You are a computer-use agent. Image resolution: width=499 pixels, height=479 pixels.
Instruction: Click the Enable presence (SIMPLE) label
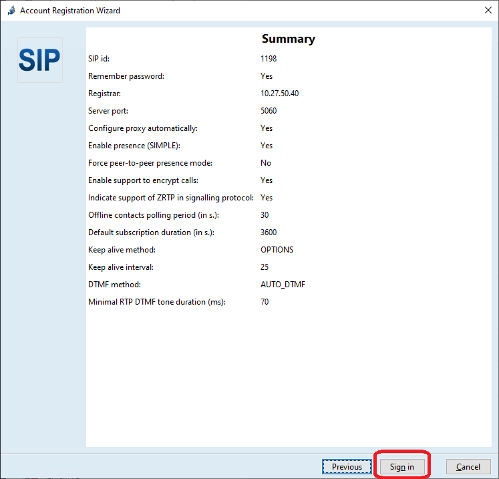(134, 146)
